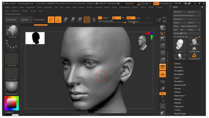209x118 pixels.
Task: Select the Draw mode button
Action: [x=58, y=19]
